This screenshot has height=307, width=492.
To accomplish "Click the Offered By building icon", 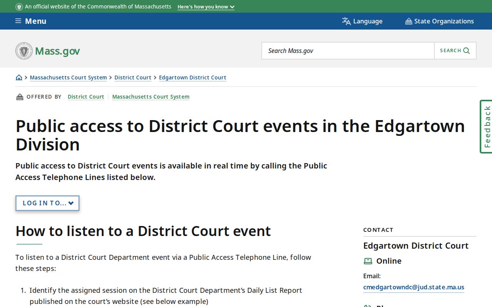I will point(20,97).
